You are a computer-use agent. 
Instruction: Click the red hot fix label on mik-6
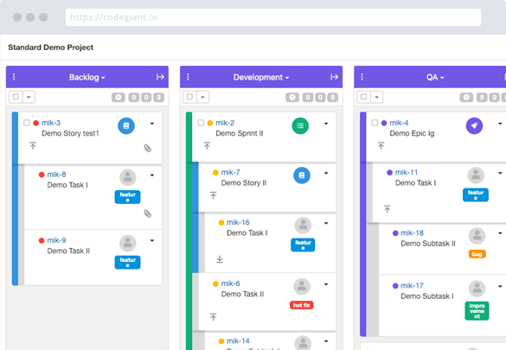301,305
